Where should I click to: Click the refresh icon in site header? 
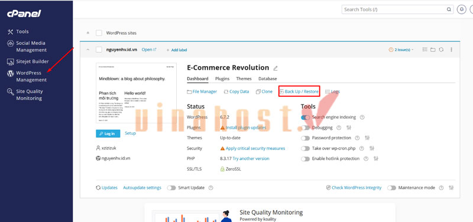(441, 50)
